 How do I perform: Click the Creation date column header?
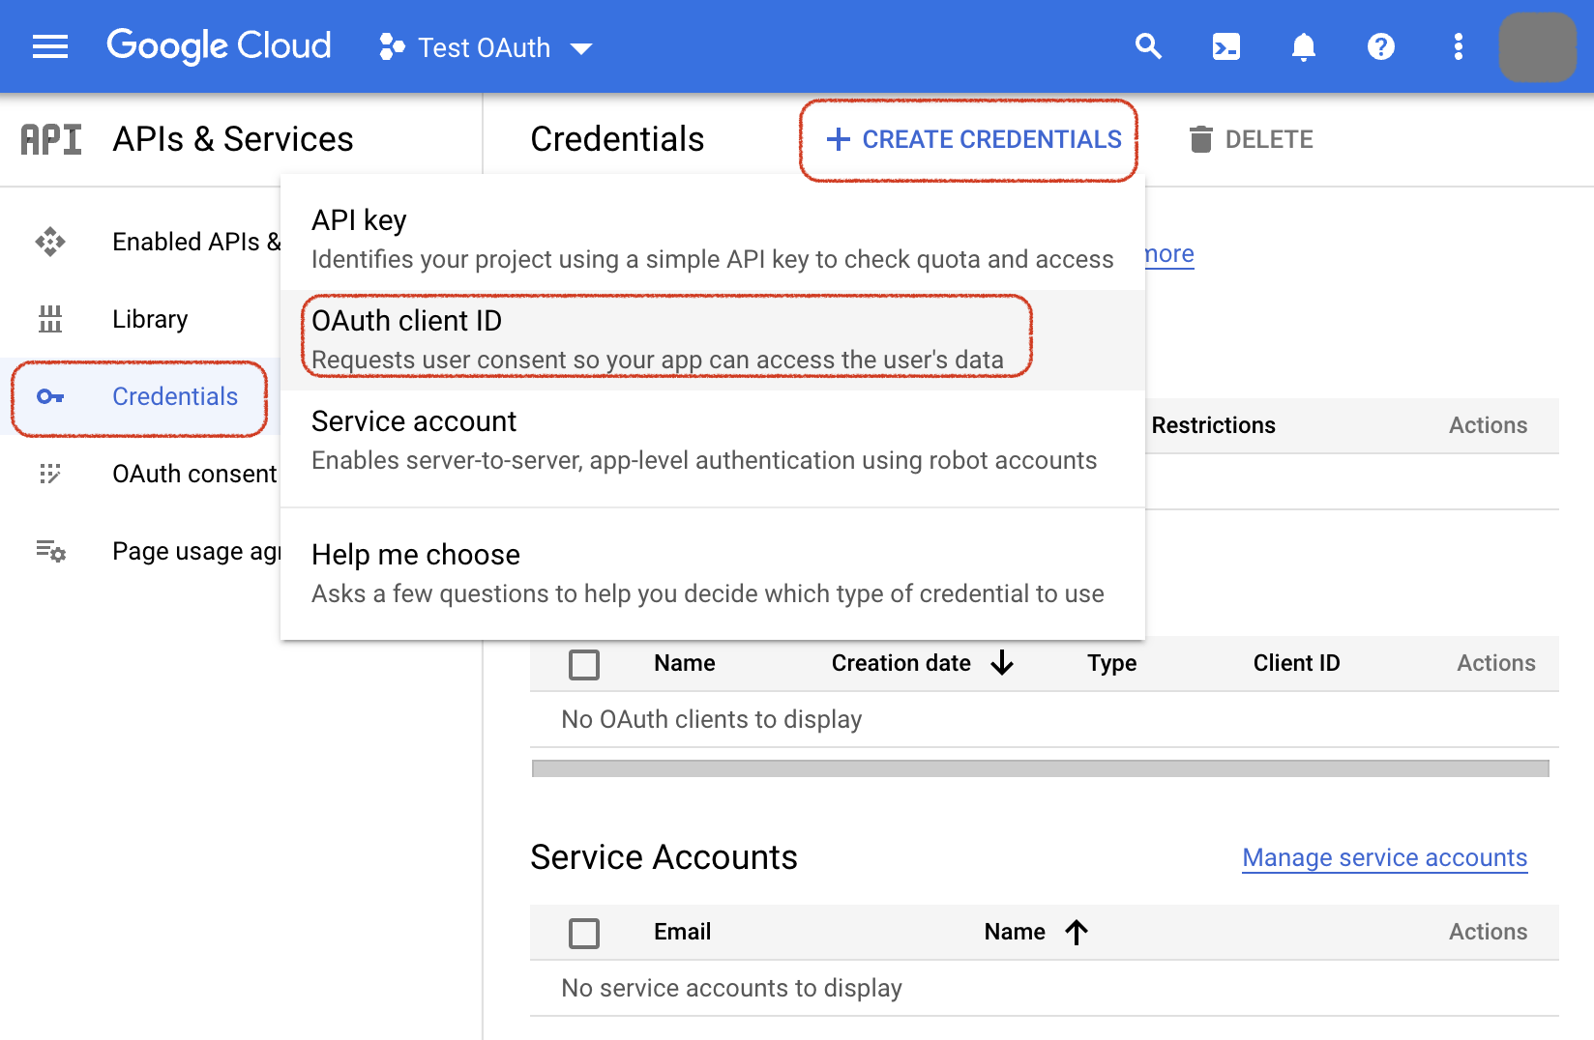click(901, 663)
